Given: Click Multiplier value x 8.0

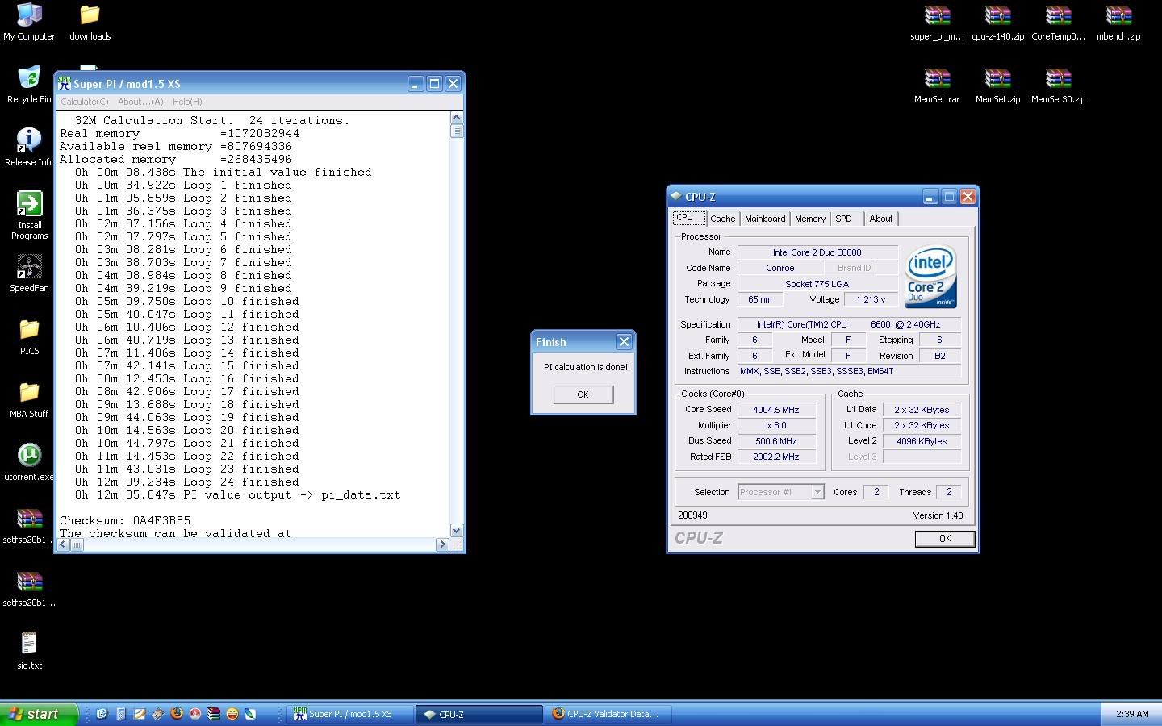Looking at the screenshot, I should [776, 425].
